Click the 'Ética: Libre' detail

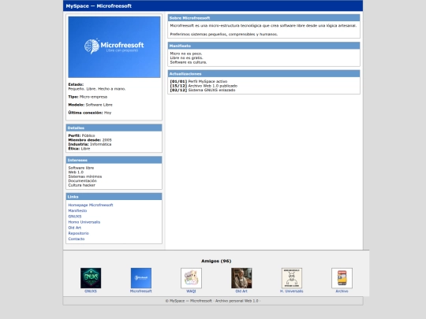[79, 149]
